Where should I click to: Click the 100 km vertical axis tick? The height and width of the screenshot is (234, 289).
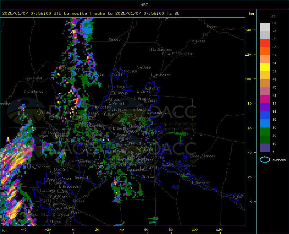click(248, 79)
